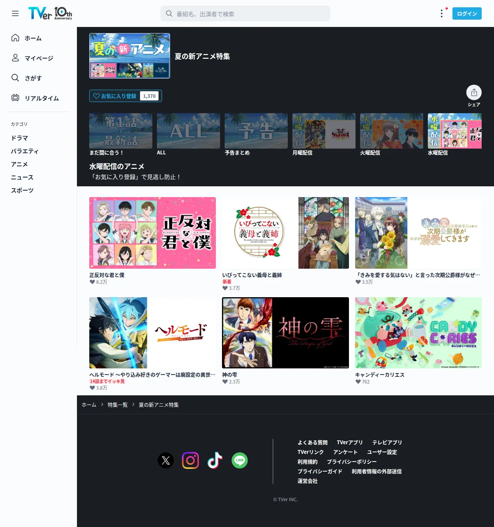The image size is (494, 527).
Task: Open アンケート footer link
Action: click(345, 452)
